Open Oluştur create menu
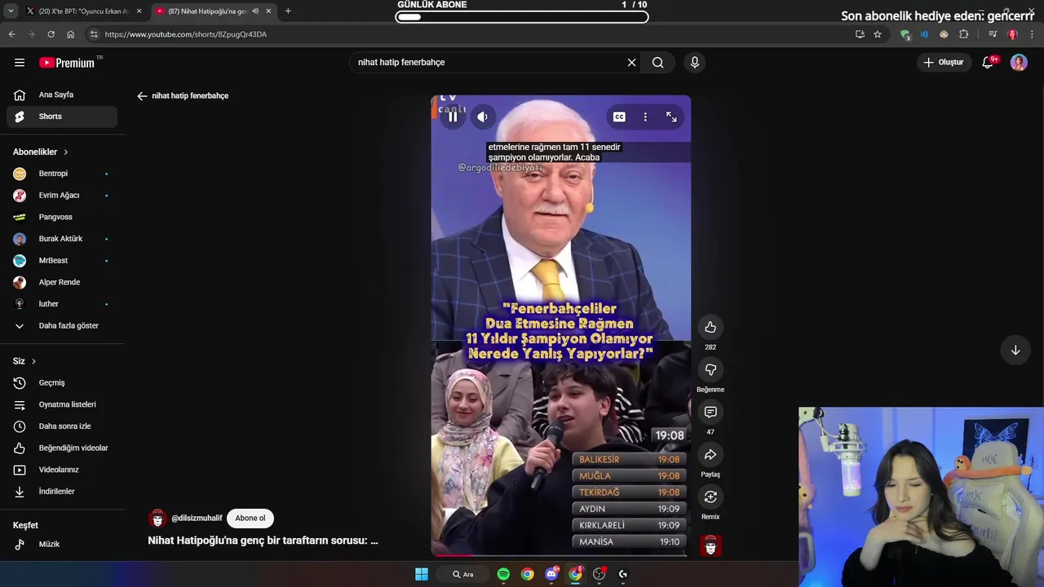 (x=944, y=62)
